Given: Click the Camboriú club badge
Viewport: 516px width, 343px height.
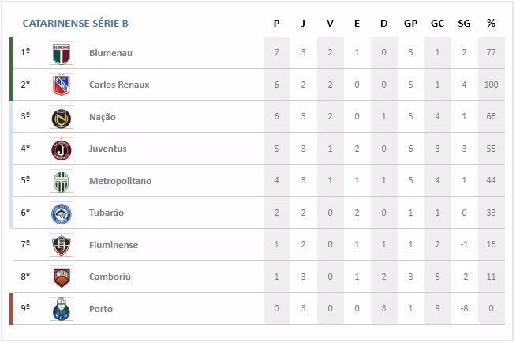Looking at the screenshot, I should pos(61,277).
